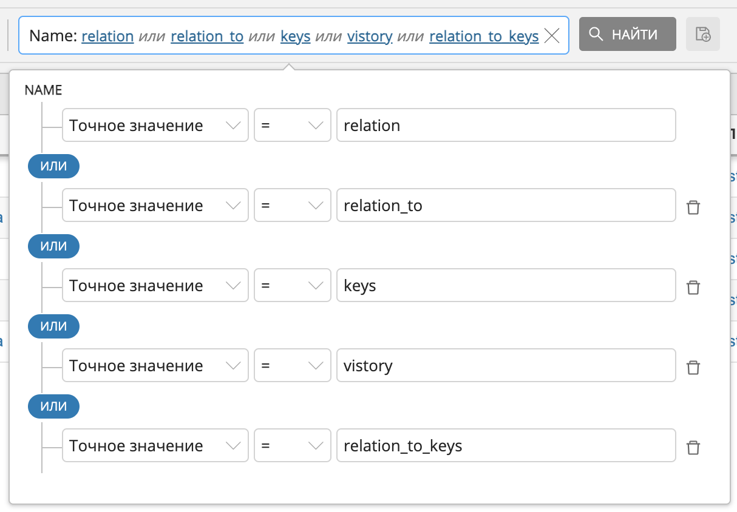Clear the search field with X icon
Viewport: 737px width, 512px height.
(x=551, y=36)
